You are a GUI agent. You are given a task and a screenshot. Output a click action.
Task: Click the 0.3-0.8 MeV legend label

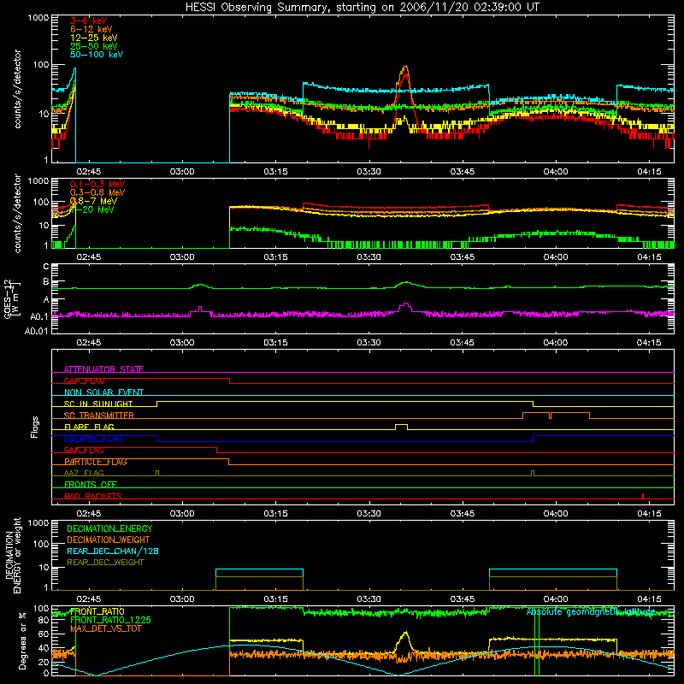click(97, 192)
